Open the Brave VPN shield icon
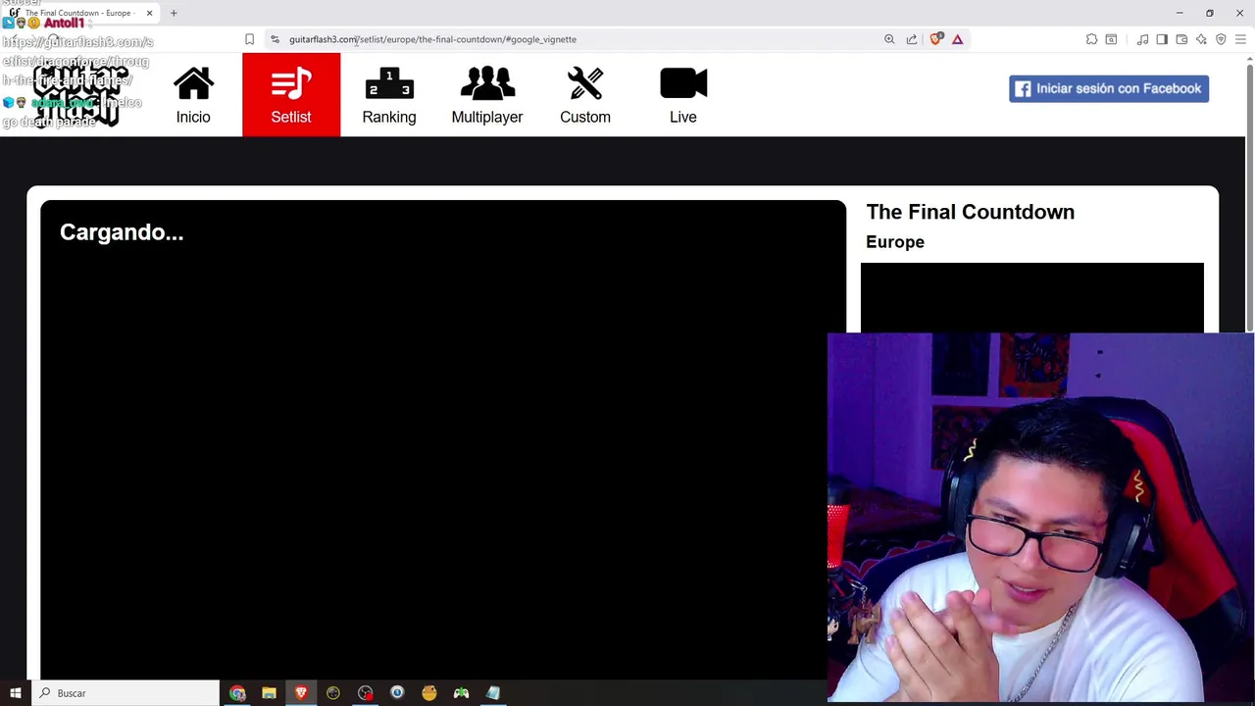Image resolution: width=1255 pixels, height=706 pixels. click(1221, 39)
